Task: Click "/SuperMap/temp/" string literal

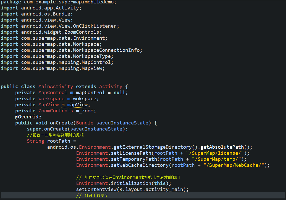Action: [x=216, y=159]
